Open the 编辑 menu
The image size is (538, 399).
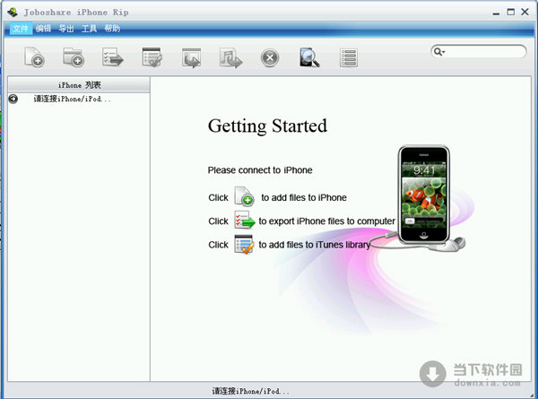44,29
